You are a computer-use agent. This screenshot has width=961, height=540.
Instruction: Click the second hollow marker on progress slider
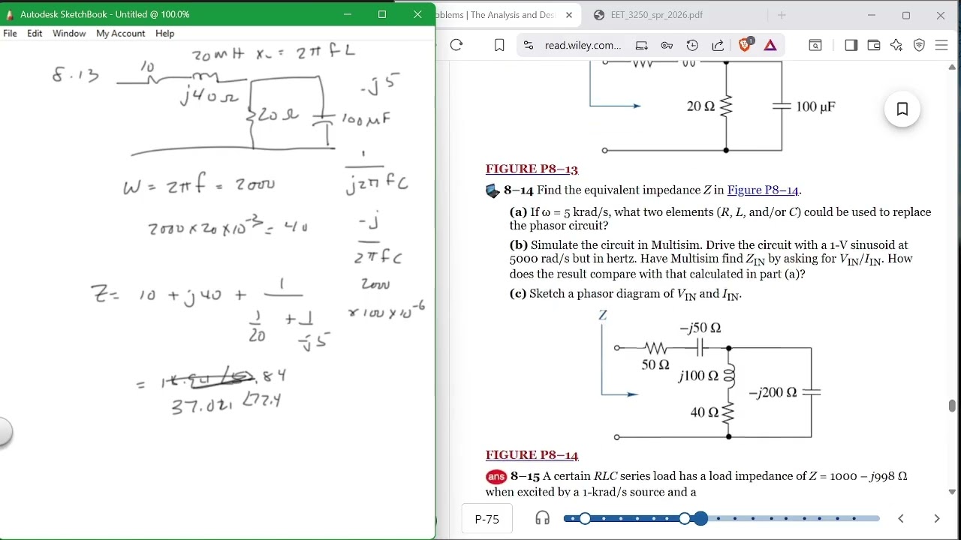coord(685,518)
